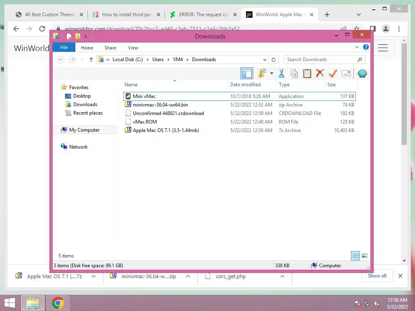Expand options for minivmac zip download
Screen dimensions: 415x311
pos(188,276)
